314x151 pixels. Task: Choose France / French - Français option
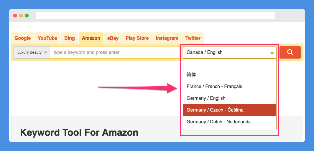click(x=230, y=87)
